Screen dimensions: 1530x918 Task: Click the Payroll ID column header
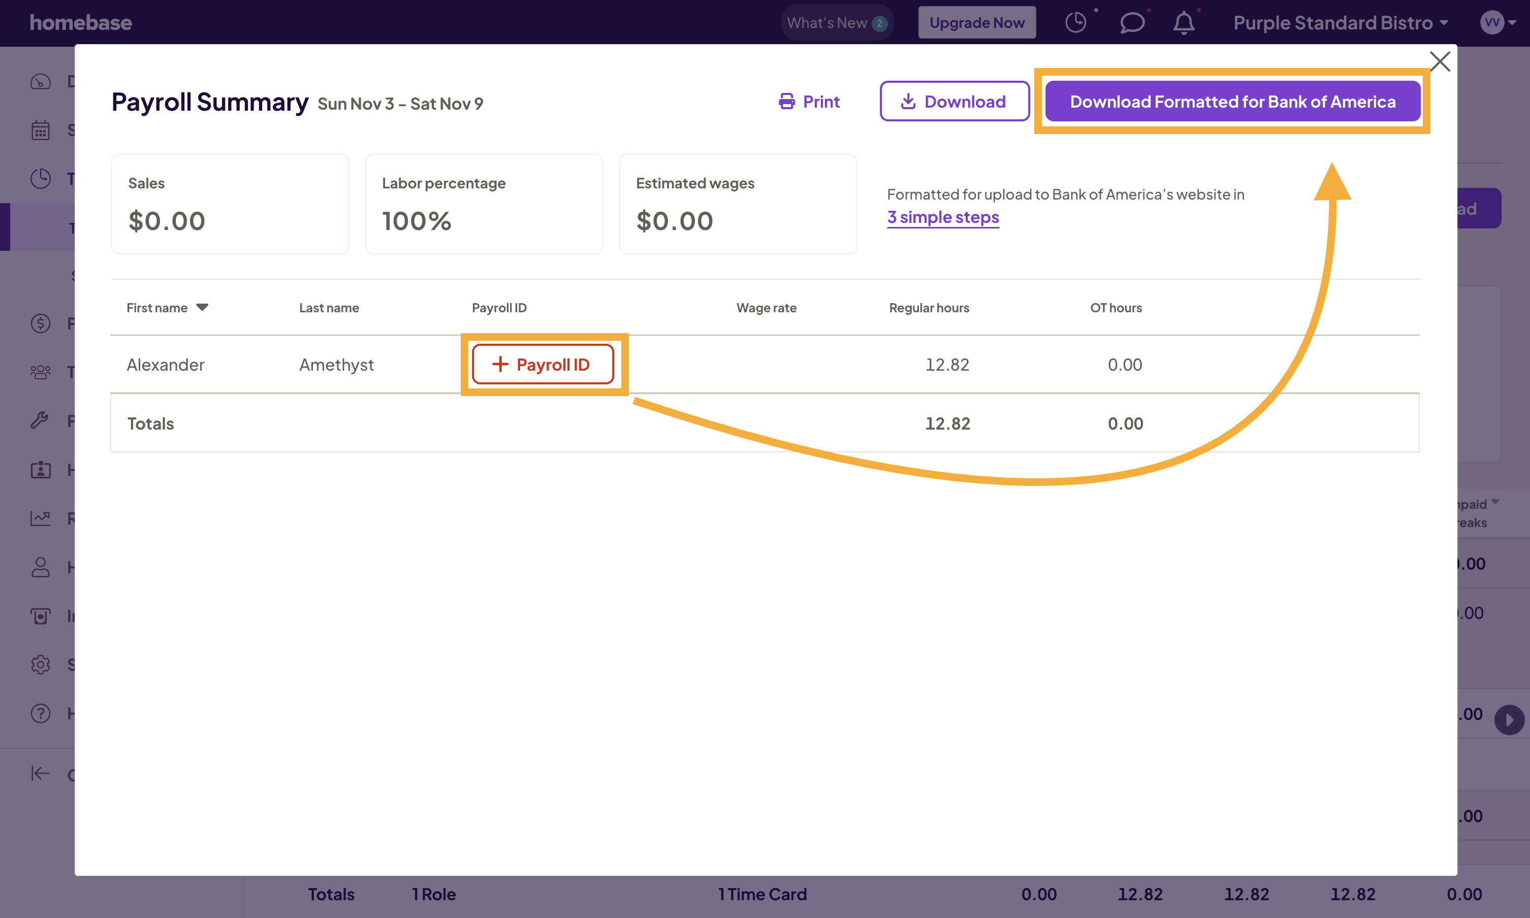[499, 308]
